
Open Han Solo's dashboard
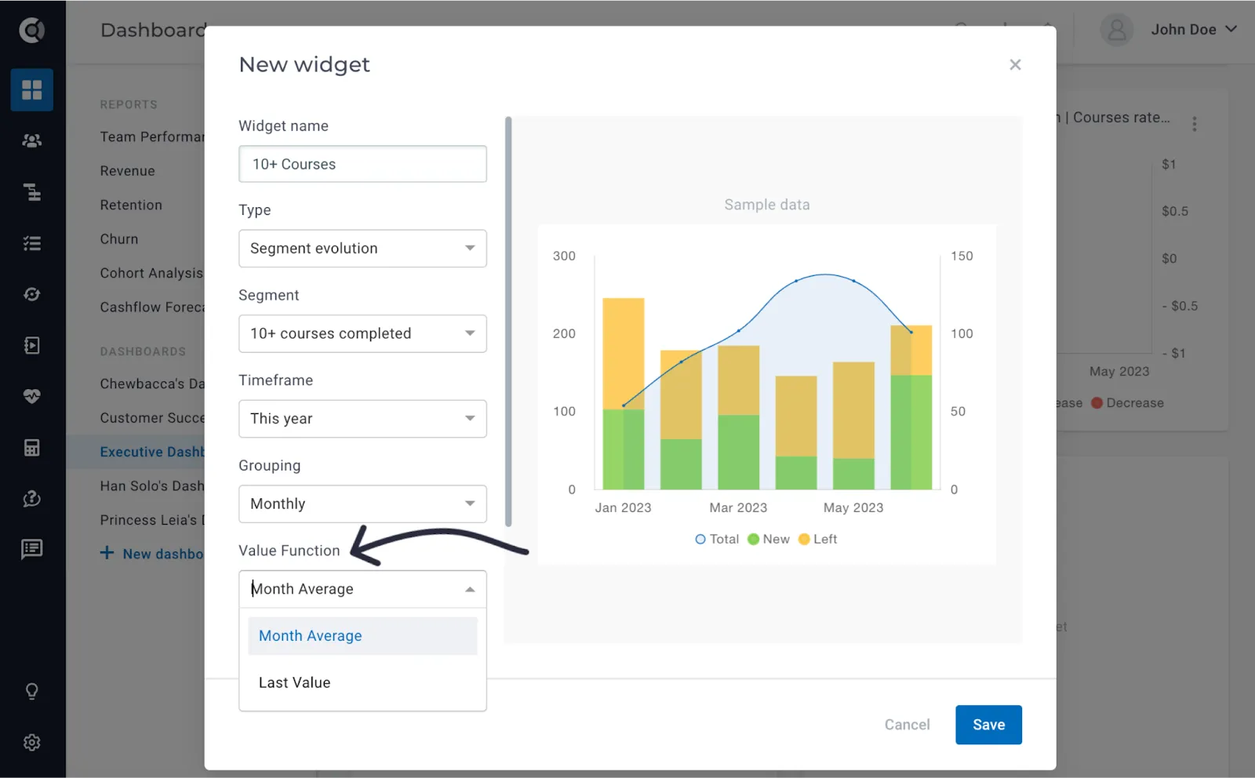[152, 486]
